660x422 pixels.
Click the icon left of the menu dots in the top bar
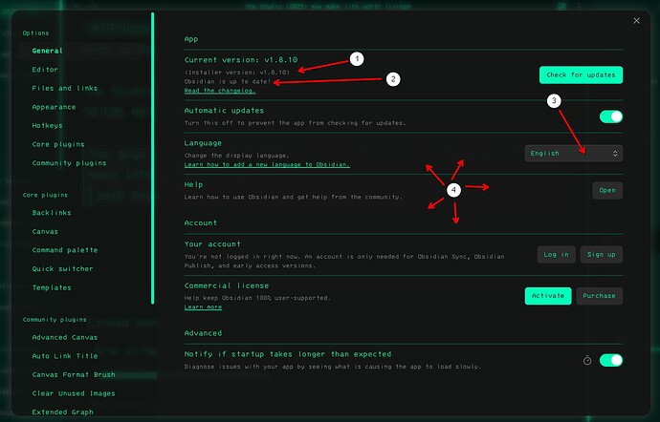click(x=561, y=7)
